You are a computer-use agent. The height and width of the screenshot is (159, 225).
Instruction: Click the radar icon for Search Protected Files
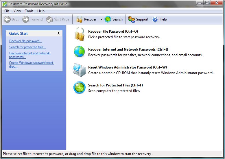[x=80, y=88]
